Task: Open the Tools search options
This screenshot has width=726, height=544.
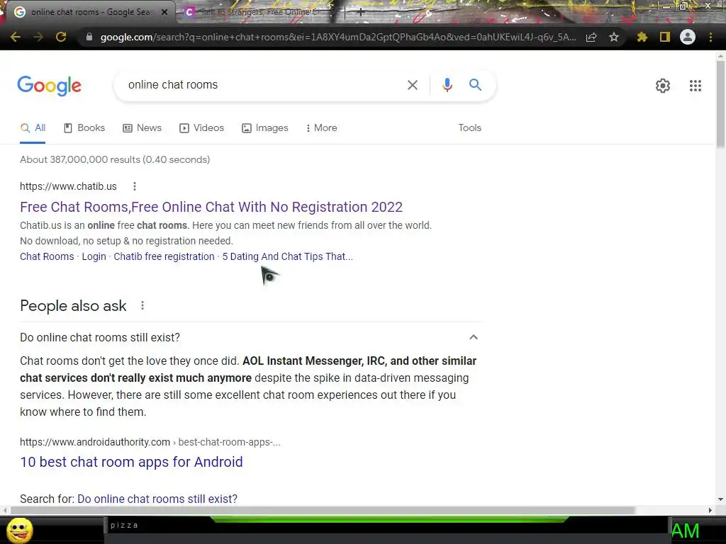Action: (469, 128)
